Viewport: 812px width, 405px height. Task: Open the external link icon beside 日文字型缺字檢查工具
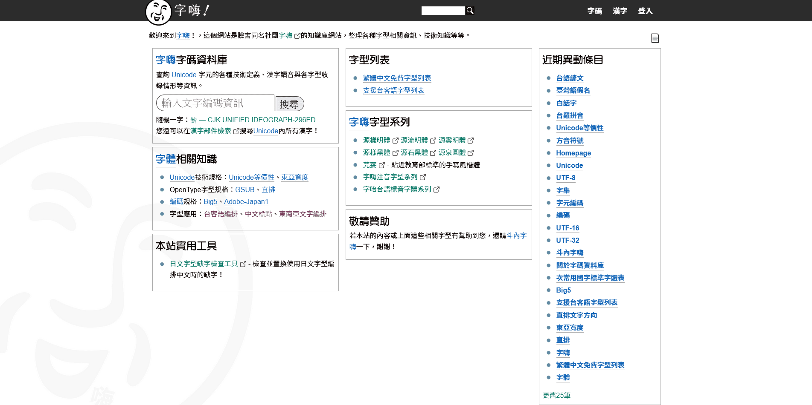coord(243,264)
